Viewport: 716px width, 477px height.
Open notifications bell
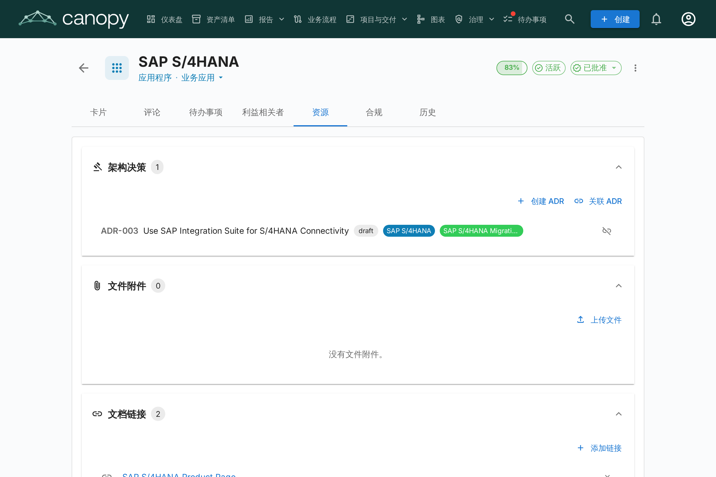656,19
